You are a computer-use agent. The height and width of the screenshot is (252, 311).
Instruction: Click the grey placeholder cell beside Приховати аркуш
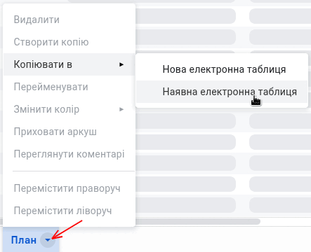(x=185, y=142)
